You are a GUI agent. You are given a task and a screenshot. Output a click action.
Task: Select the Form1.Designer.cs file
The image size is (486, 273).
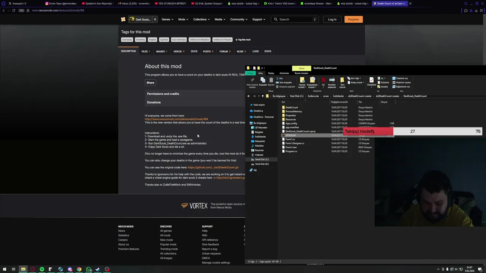pyautogui.click(x=294, y=143)
